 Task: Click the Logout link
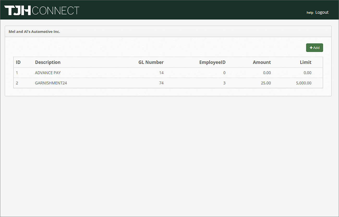[322, 12]
